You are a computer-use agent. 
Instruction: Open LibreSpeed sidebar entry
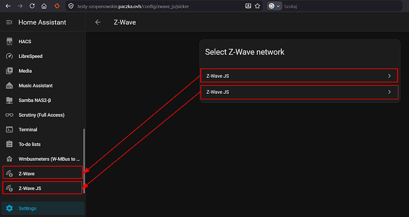(42, 56)
